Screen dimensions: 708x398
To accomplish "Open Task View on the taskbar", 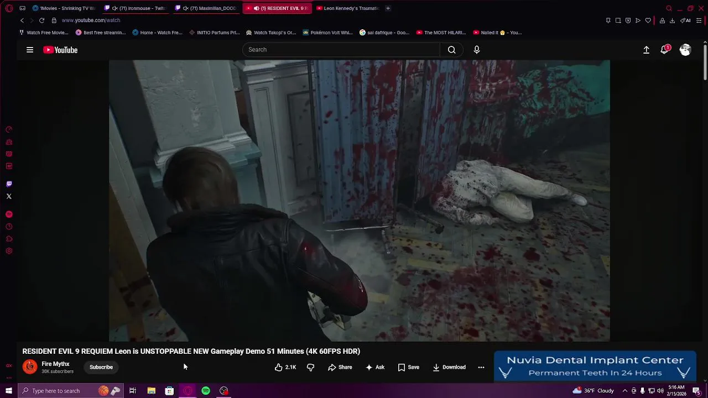I will coord(133,391).
